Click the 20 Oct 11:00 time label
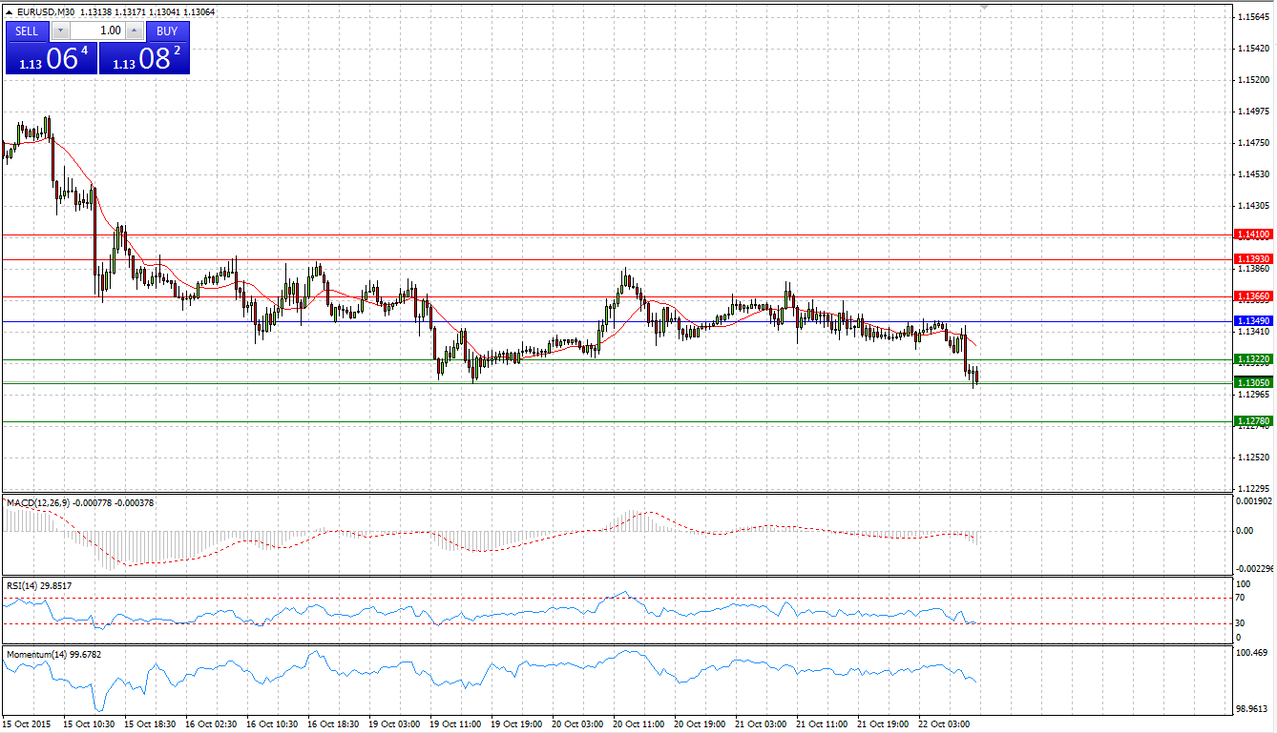1277x733 pixels. click(x=638, y=724)
